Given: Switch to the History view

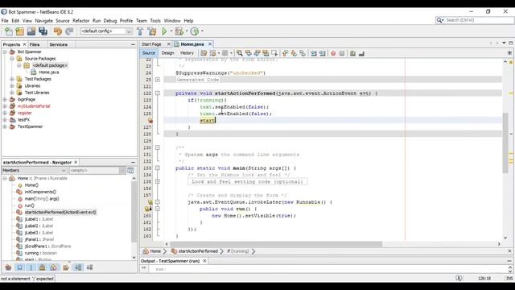Looking at the screenshot, I should [187, 53].
